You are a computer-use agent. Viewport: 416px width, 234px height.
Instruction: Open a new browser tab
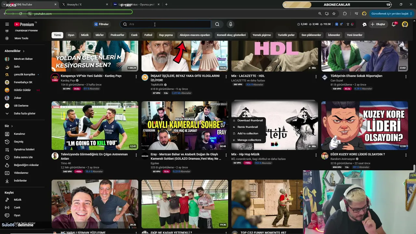pyautogui.click(x=166, y=5)
